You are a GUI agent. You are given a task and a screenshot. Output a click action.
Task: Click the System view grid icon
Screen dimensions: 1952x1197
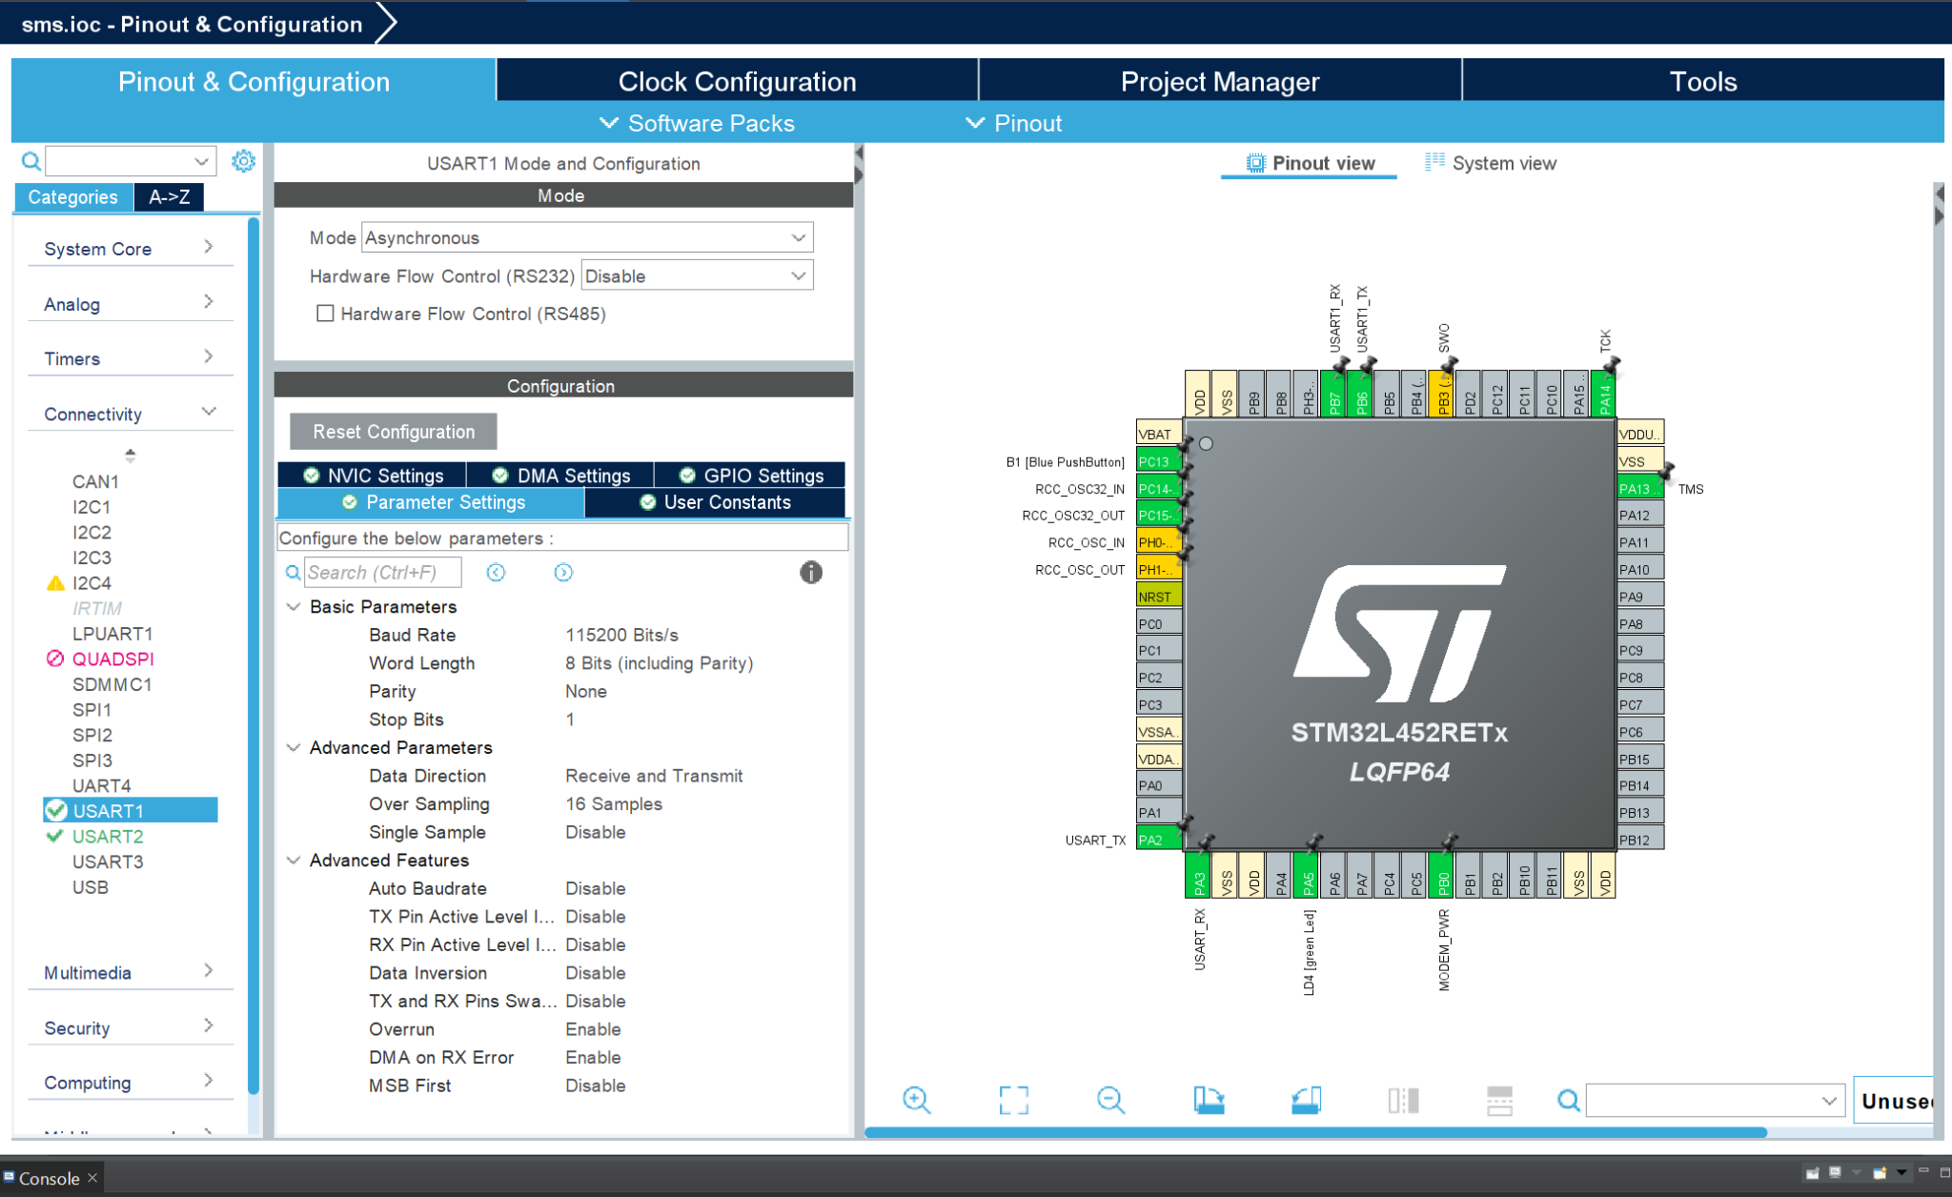(x=1434, y=162)
